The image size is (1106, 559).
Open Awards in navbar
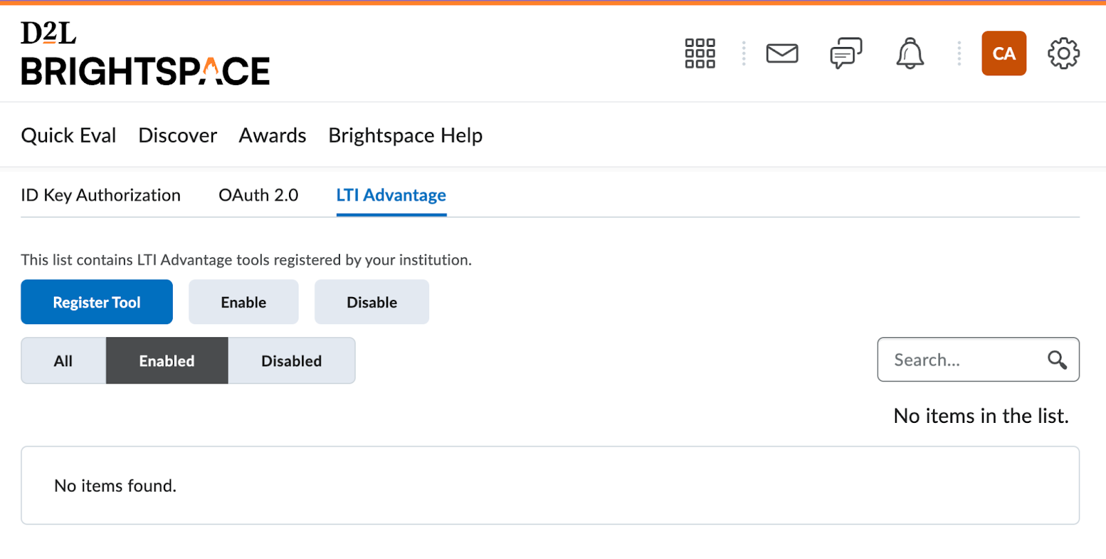(x=272, y=135)
